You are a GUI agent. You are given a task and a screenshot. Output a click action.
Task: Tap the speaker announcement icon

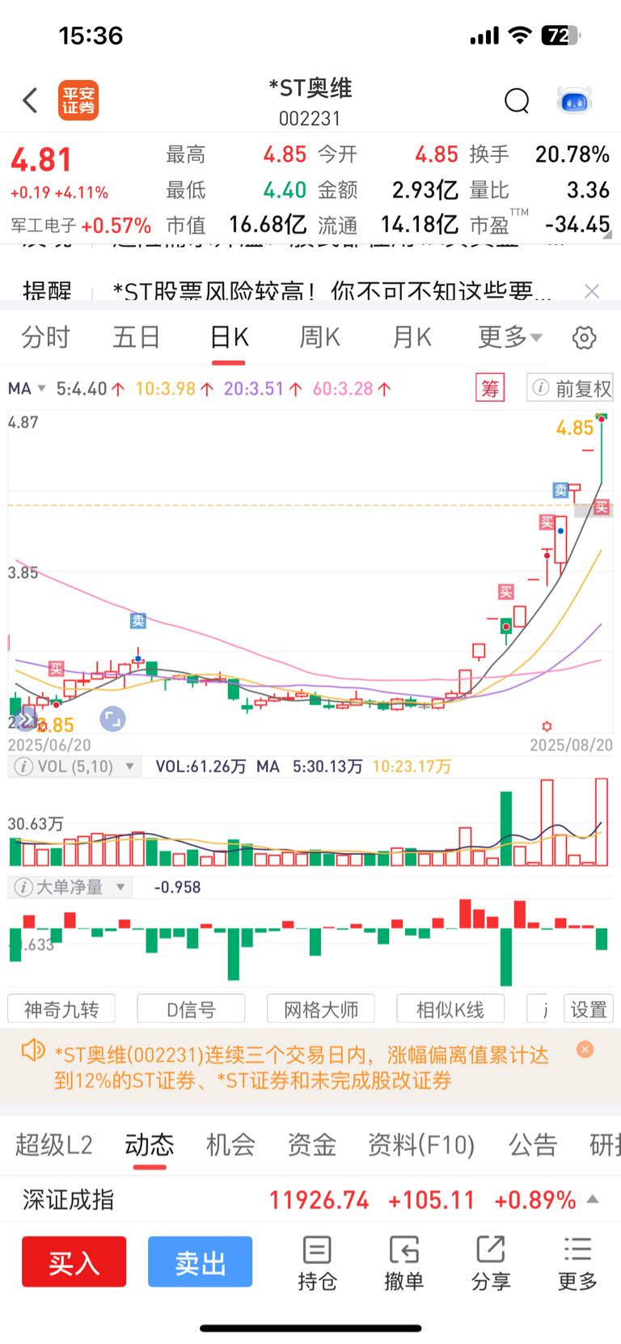(33, 1050)
